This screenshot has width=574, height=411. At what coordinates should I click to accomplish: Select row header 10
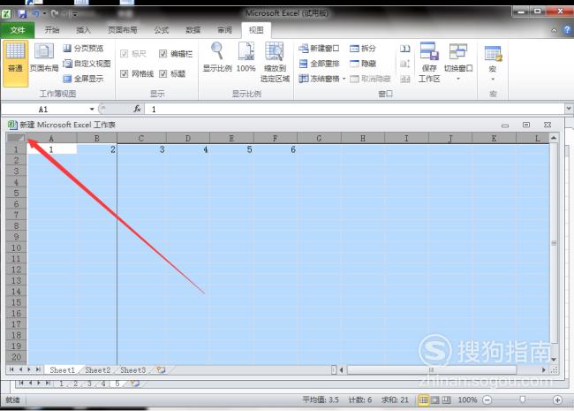(16, 247)
